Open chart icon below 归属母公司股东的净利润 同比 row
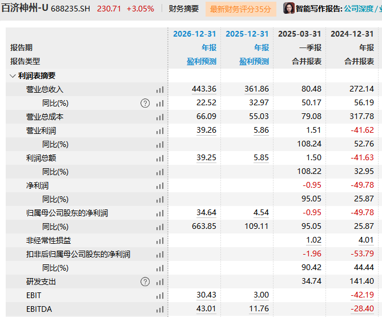The width and height of the screenshot is (382, 317). [x=160, y=227]
